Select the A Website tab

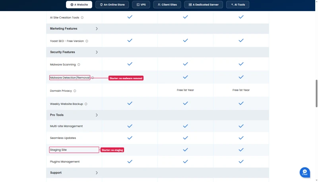tap(79, 5)
